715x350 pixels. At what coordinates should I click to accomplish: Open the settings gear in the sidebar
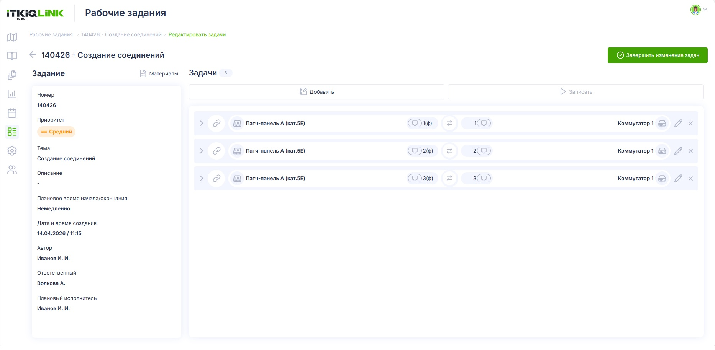(12, 151)
